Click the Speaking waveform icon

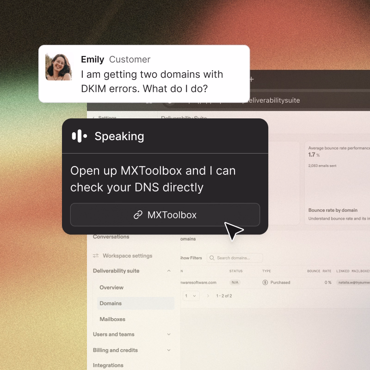[x=80, y=136]
